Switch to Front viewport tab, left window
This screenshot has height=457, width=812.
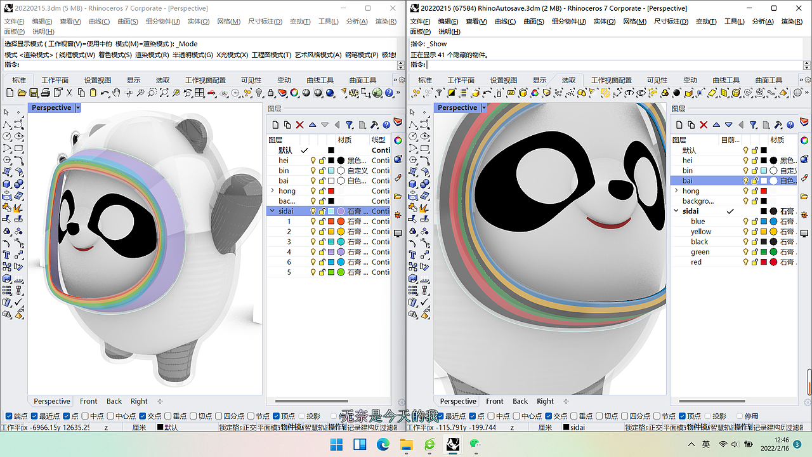(x=88, y=401)
